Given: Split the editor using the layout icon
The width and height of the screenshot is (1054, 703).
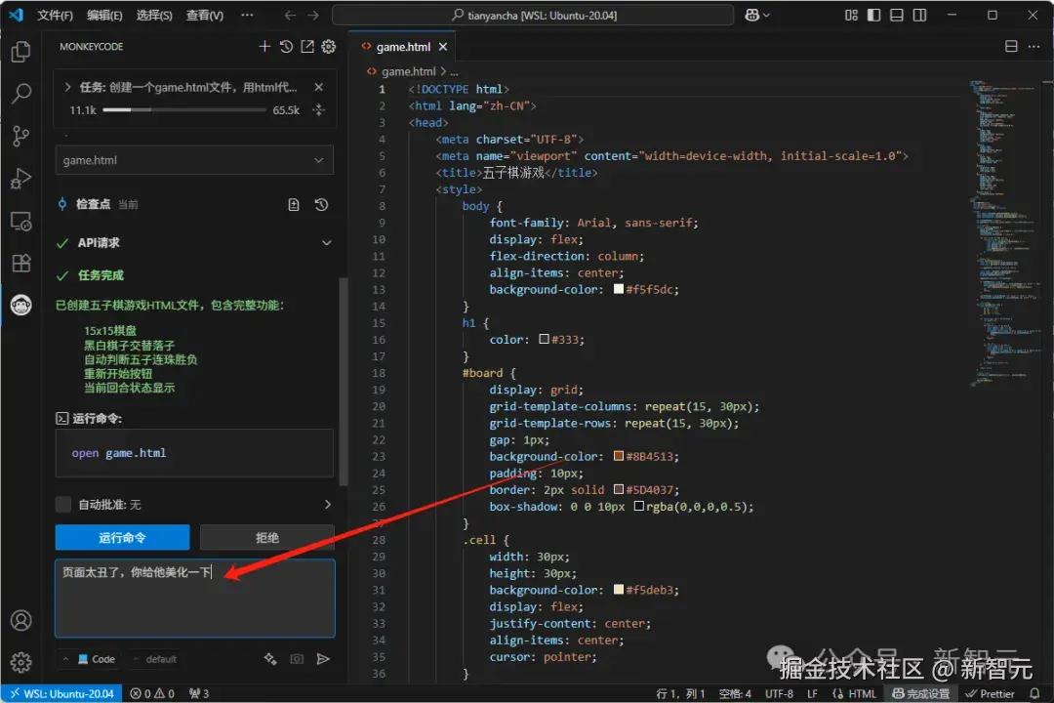Looking at the screenshot, I should 1011,47.
